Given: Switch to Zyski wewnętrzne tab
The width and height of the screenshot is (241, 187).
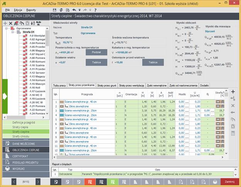Looking at the screenshot, I should 157,86.
